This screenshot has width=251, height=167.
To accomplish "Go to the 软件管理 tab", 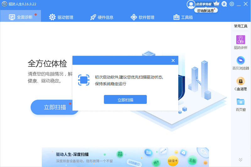I will click(x=142, y=17).
